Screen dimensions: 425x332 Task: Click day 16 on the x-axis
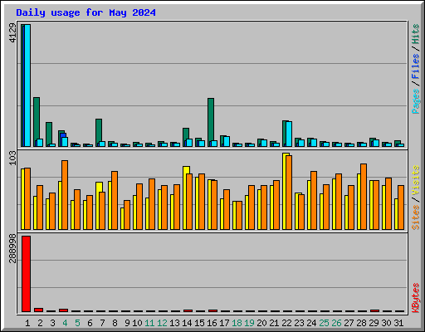[212, 323]
